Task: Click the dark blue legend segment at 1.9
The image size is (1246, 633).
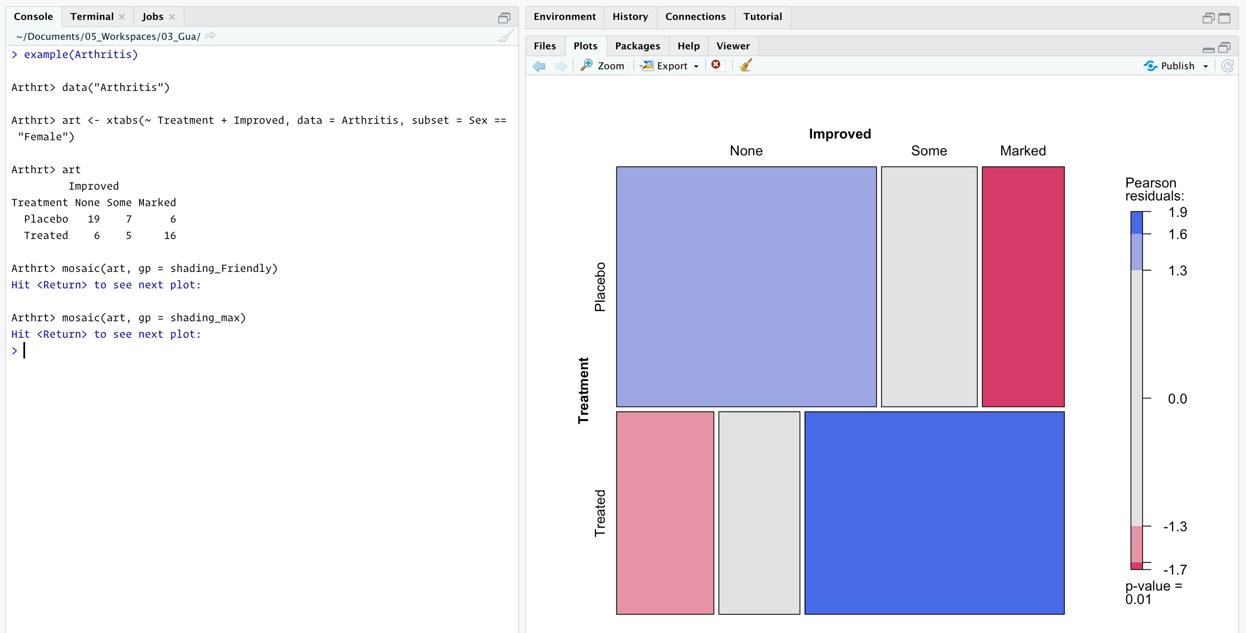Action: pos(1137,223)
